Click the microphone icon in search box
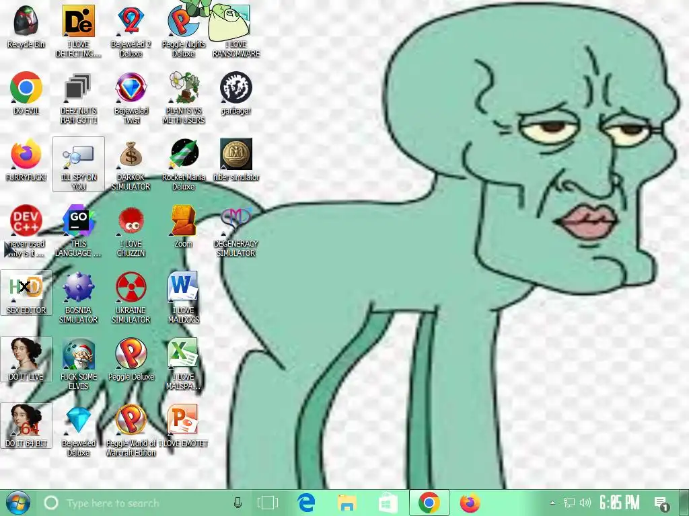The image size is (689, 516). click(x=238, y=503)
